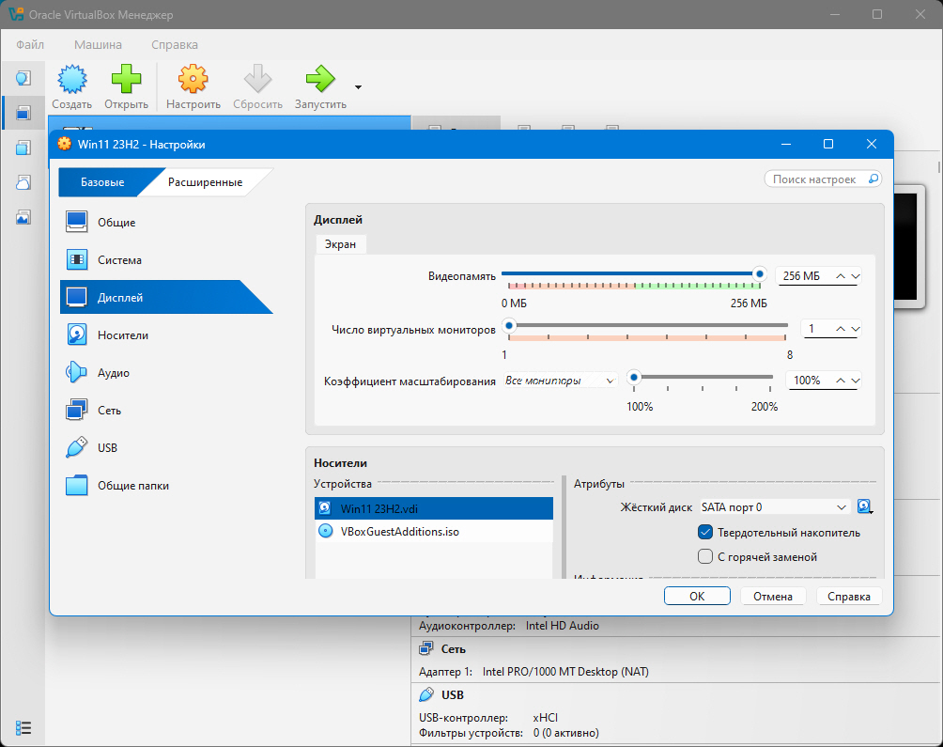Image resolution: width=943 pixels, height=747 pixels.
Task: Open the USB settings category
Action: tap(107, 448)
